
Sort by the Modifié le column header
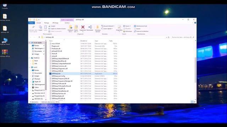tap(84, 41)
